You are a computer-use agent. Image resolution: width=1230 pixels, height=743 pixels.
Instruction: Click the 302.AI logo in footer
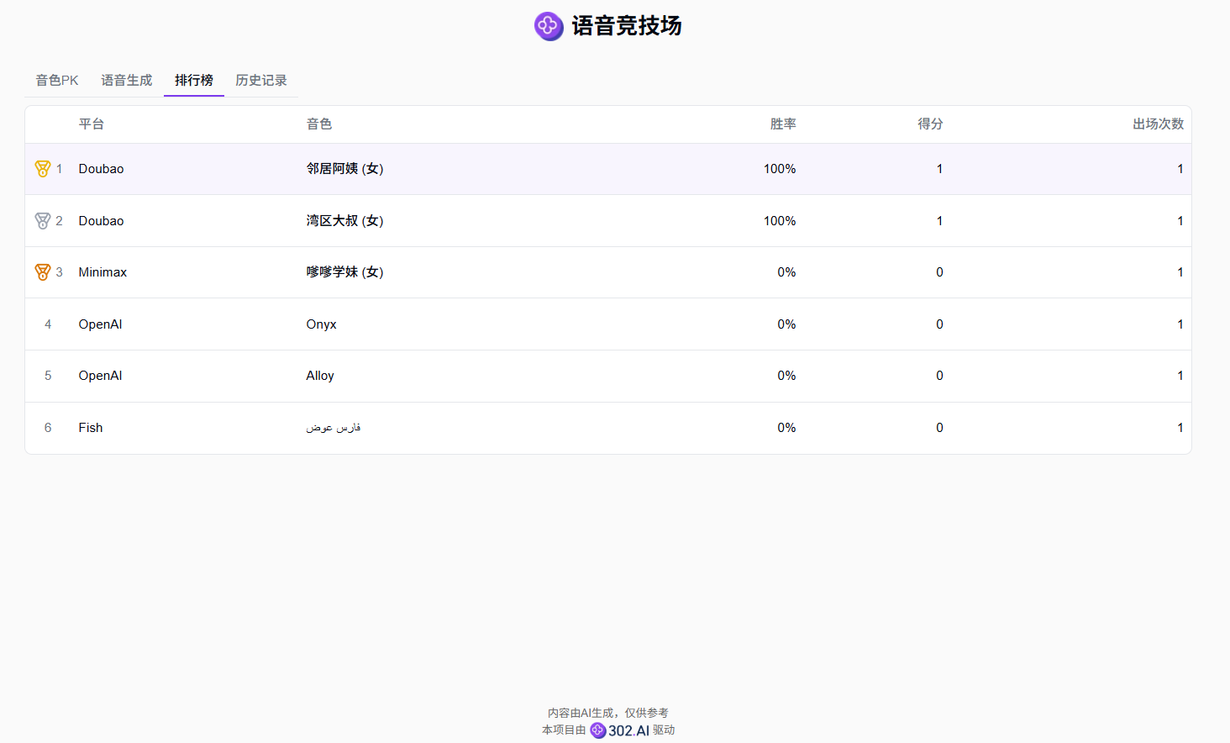pos(620,730)
